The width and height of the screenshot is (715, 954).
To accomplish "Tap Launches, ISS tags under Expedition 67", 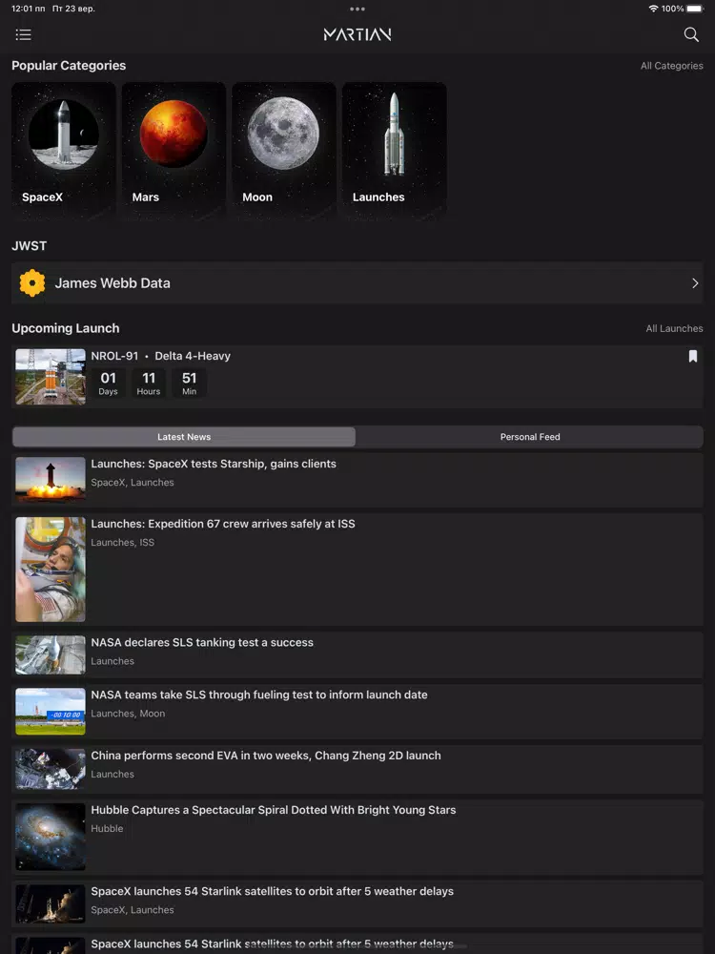I will tap(122, 543).
